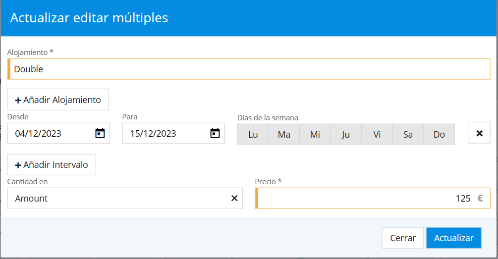Toggle the Vi weekday button
The height and width of the screenshot is (259, 498).
377,134
